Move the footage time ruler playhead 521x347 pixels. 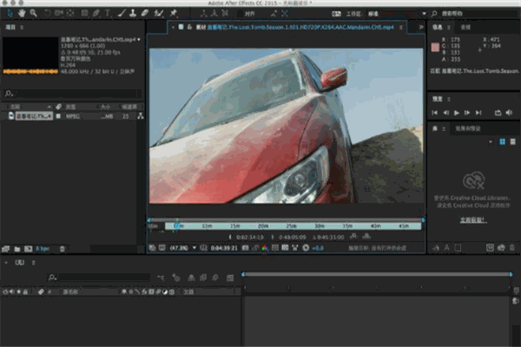pyautogui.click(x=177, y=226)
